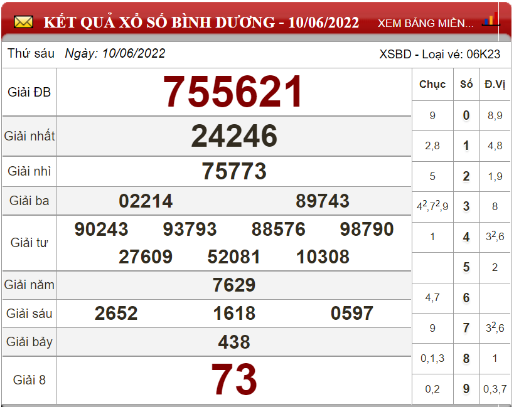Click digit 2 in the Số column
The image size is (514, 407).
(x=466, y=176)
